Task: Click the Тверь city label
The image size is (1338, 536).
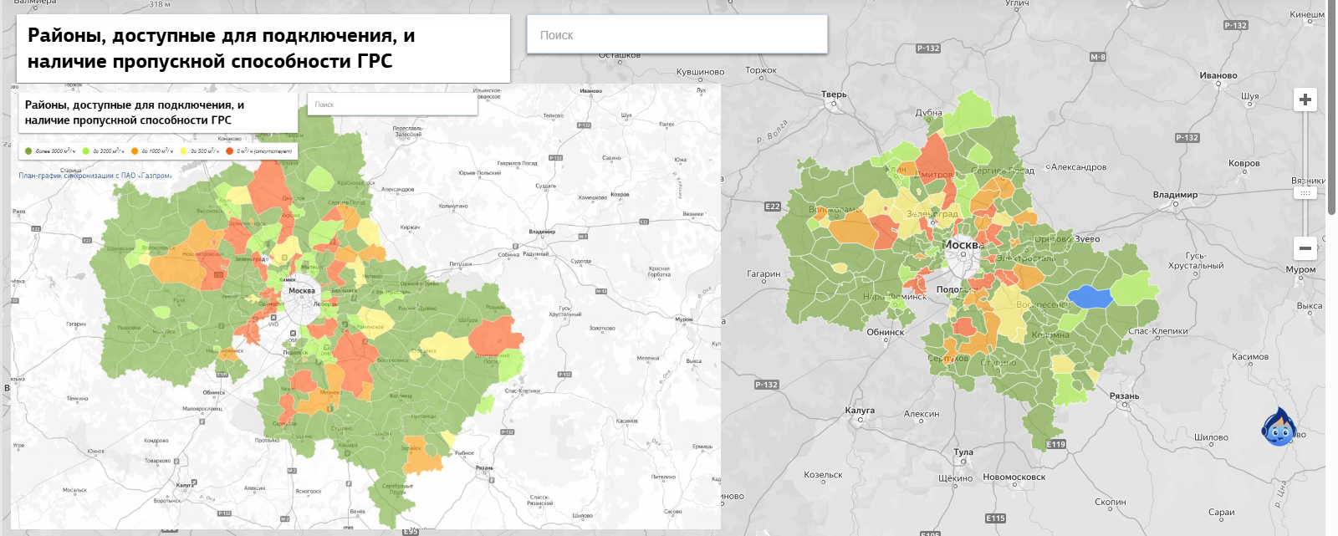Action: [x=834, y=94]
